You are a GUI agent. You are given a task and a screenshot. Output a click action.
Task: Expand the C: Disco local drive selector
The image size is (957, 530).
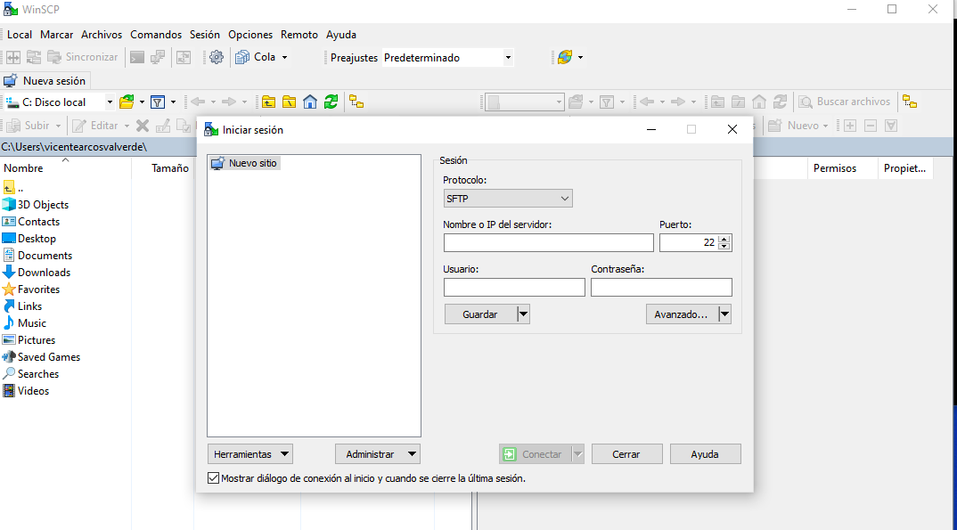110,102
